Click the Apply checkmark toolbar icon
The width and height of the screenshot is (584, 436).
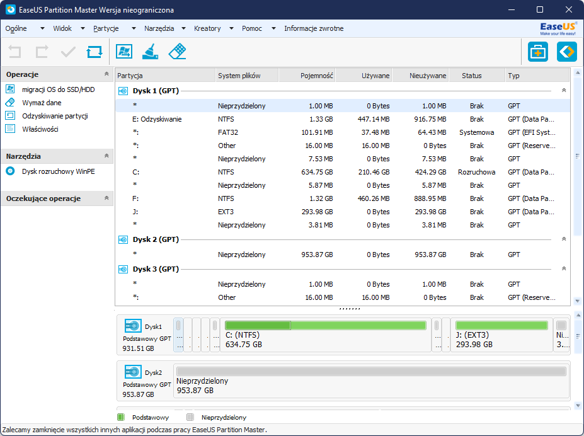point(68,52)
